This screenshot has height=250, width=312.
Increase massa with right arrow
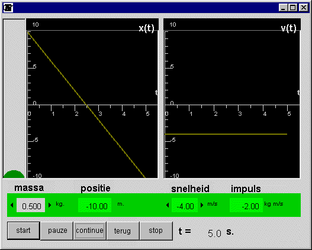[x=50, y=205]
